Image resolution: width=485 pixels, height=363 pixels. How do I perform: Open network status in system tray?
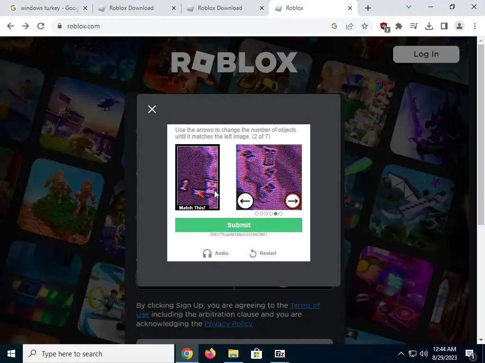(413, 354)
